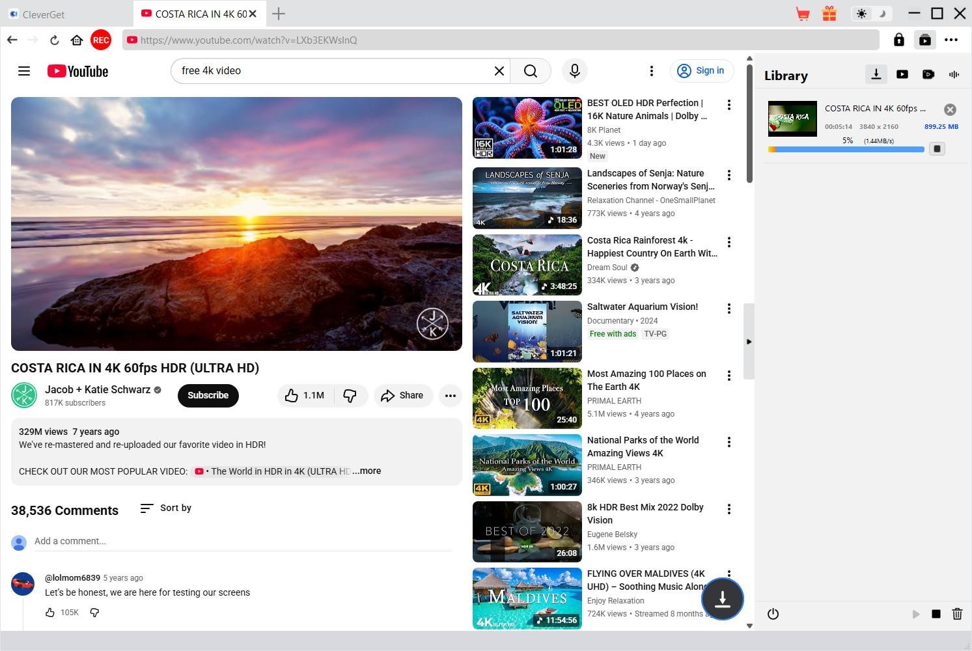The width and height of the screenshot is (972, 651).
Task: Dislike the COSTA RICA video
Action: 350,395
